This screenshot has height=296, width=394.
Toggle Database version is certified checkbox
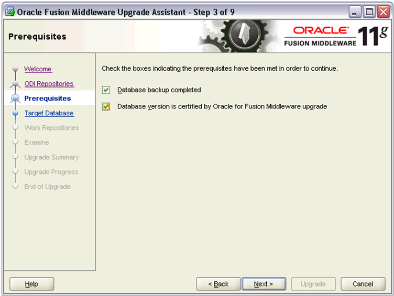click(x=106, y=106)
